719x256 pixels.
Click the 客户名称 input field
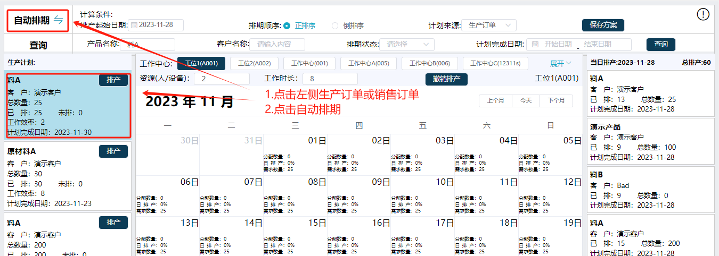click(277, 45)
